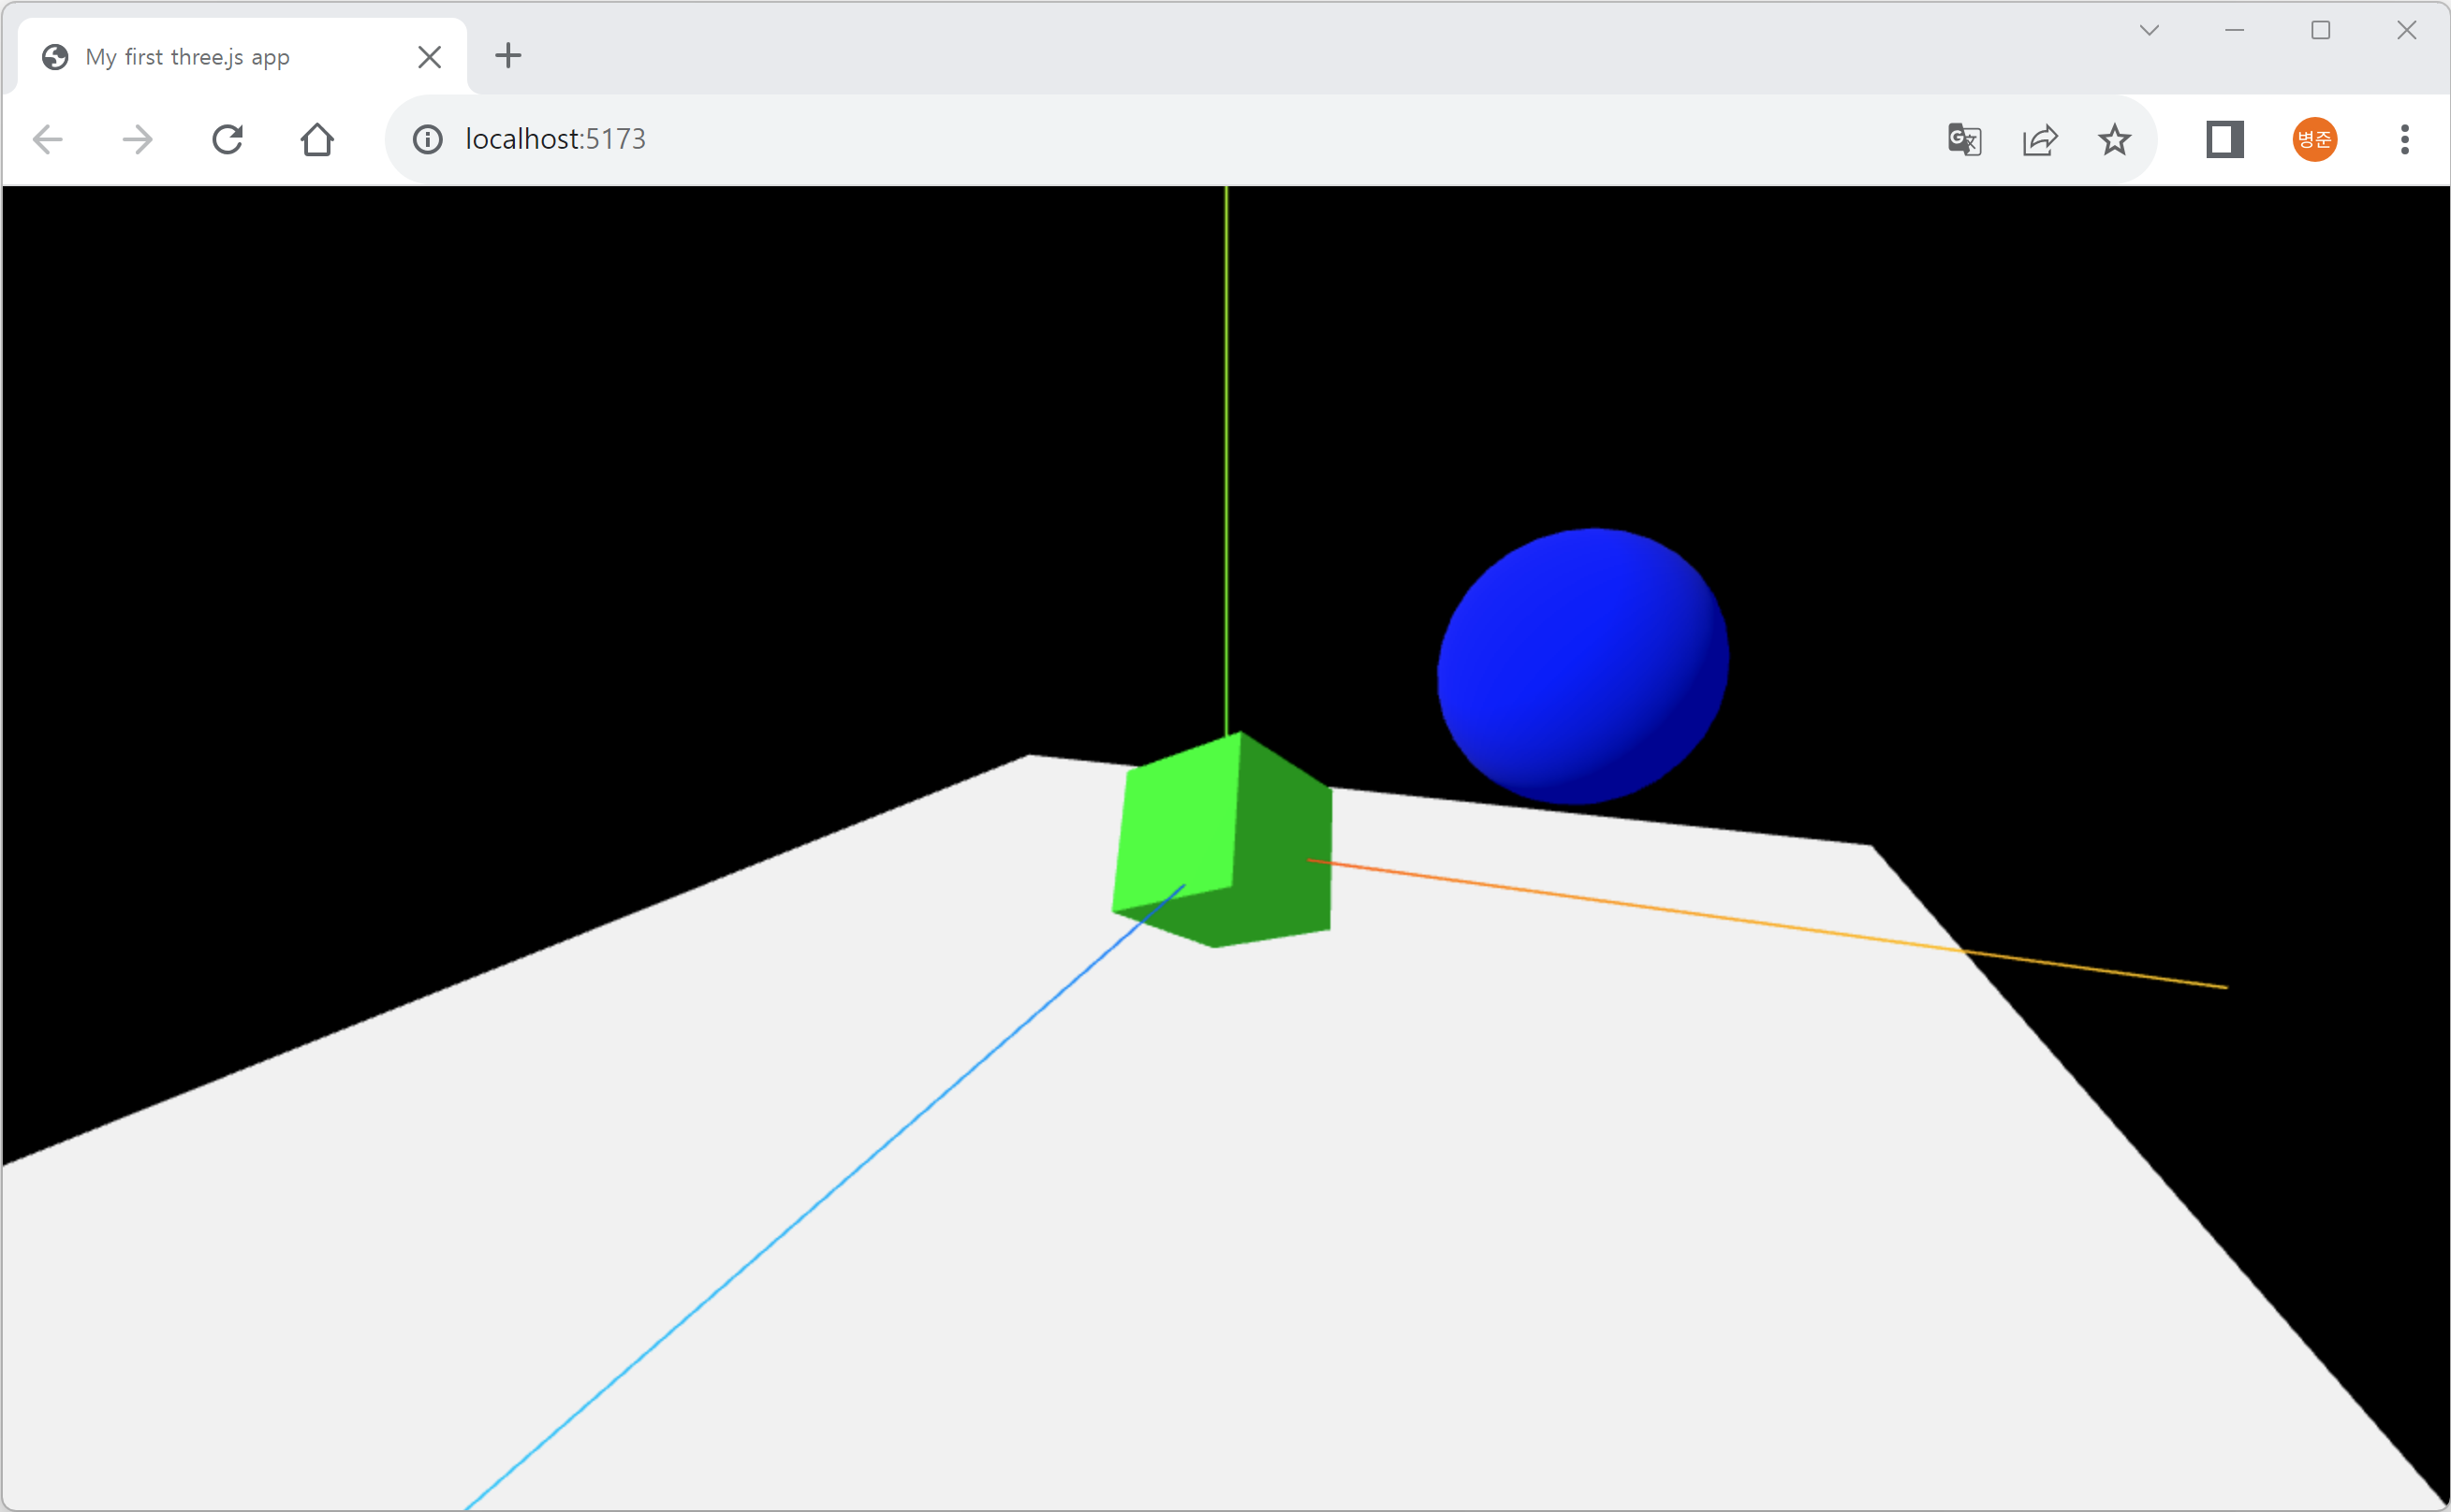Reload the localhost page
Image resolution: width=2451 pixels, height=1512 pixels.
click(228, 139)
